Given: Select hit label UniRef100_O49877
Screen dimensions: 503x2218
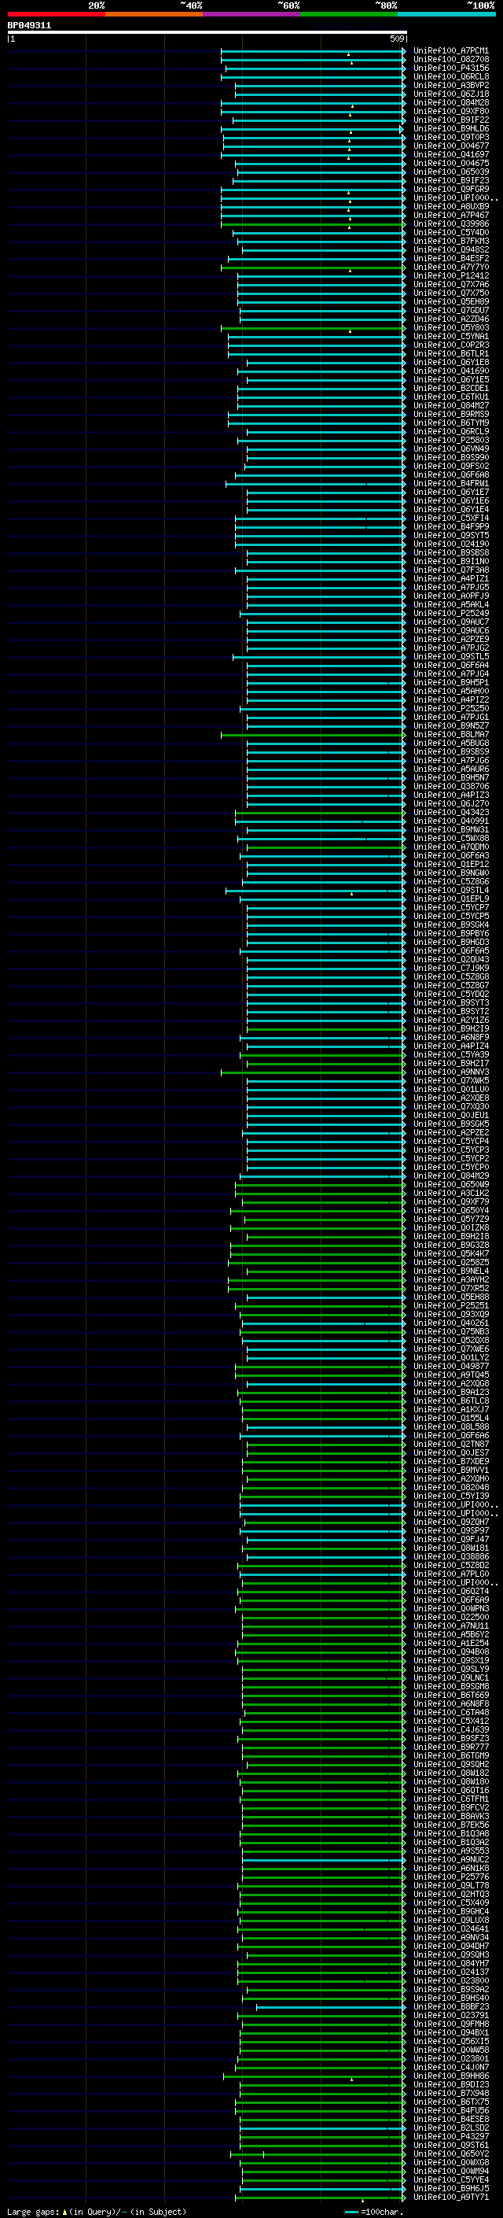Looking at the screenshot, I should [451, 1367].
